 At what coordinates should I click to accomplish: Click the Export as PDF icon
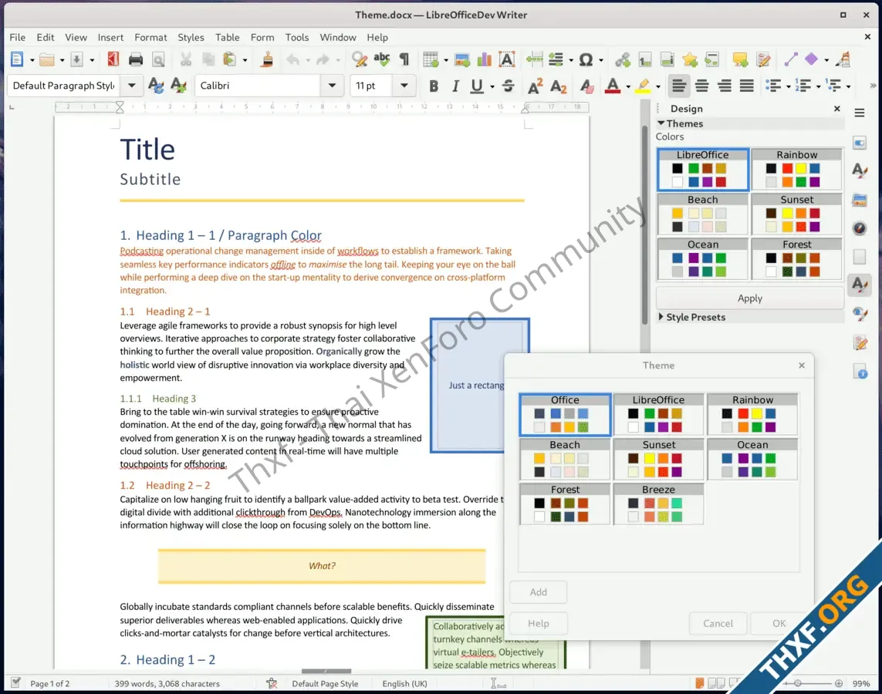click(113, 59)
